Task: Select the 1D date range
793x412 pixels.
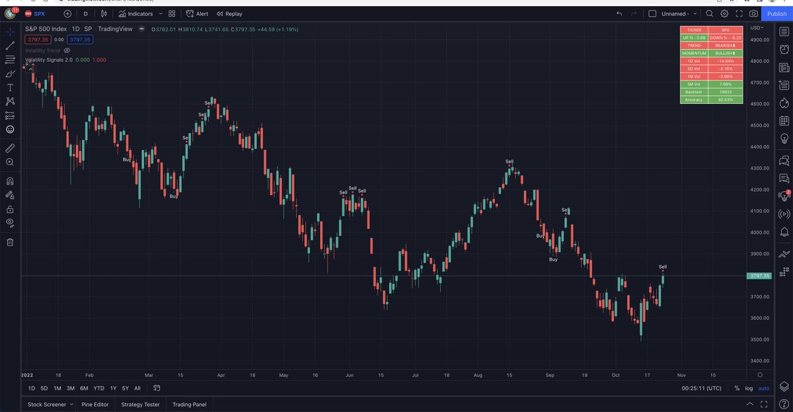Action: pyautogui.click(x=32, y=388)
